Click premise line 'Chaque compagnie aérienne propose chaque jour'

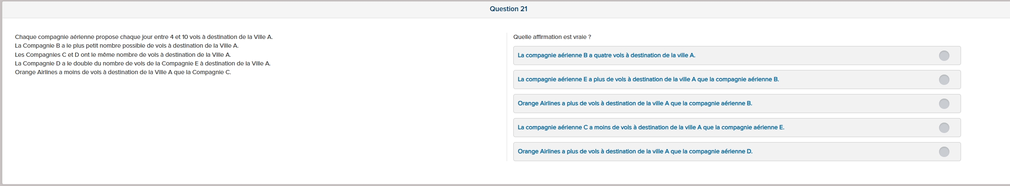click(x=144, y=37)
